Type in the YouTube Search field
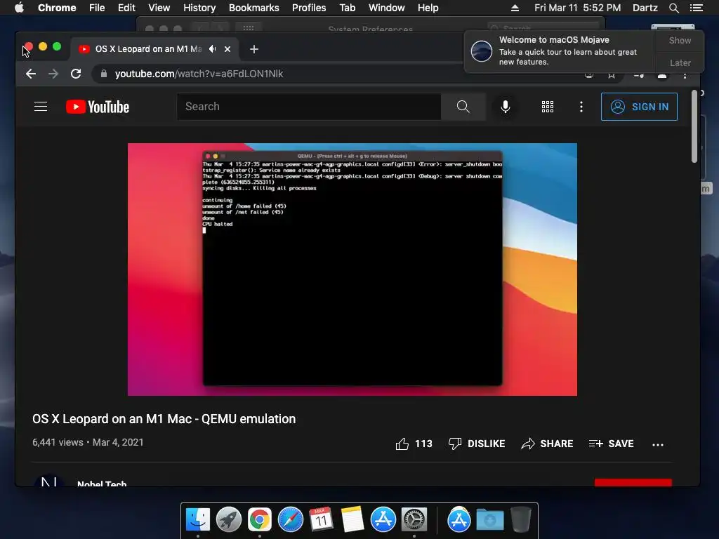The image size is (719, 539). (x=309, y=107)
